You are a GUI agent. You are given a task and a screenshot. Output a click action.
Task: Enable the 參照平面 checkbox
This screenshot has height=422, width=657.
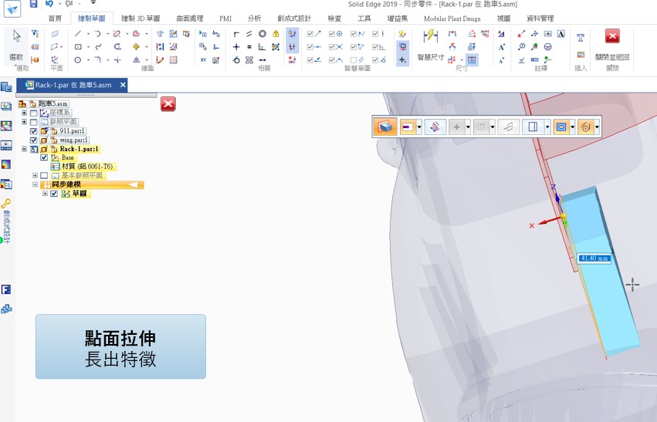(x=34, y=122)
